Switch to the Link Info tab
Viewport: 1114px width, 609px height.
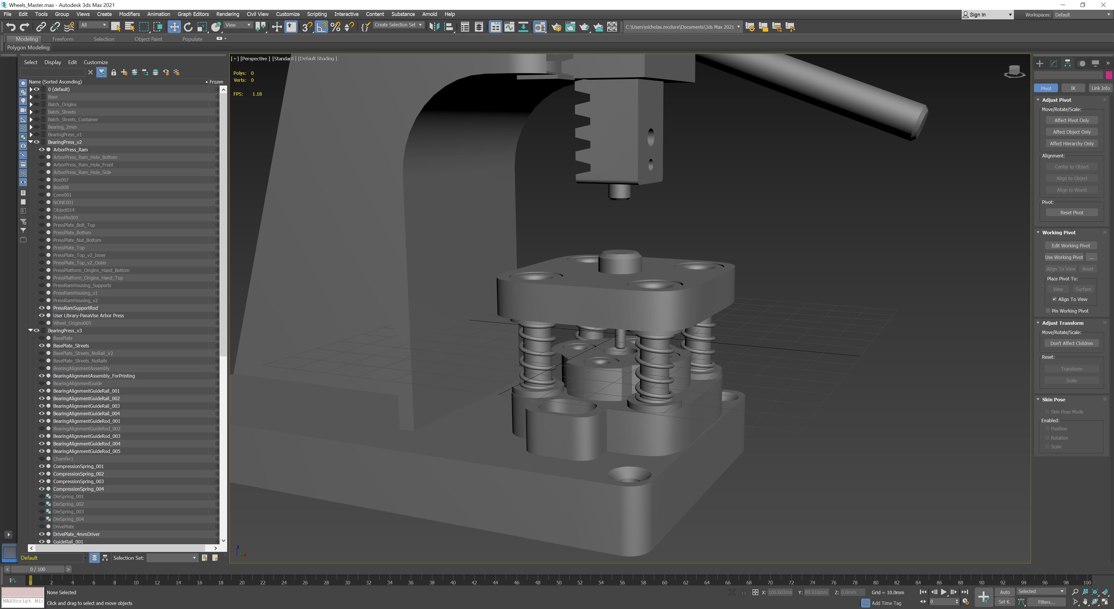pyautogui.click(x=1100, y=88)
